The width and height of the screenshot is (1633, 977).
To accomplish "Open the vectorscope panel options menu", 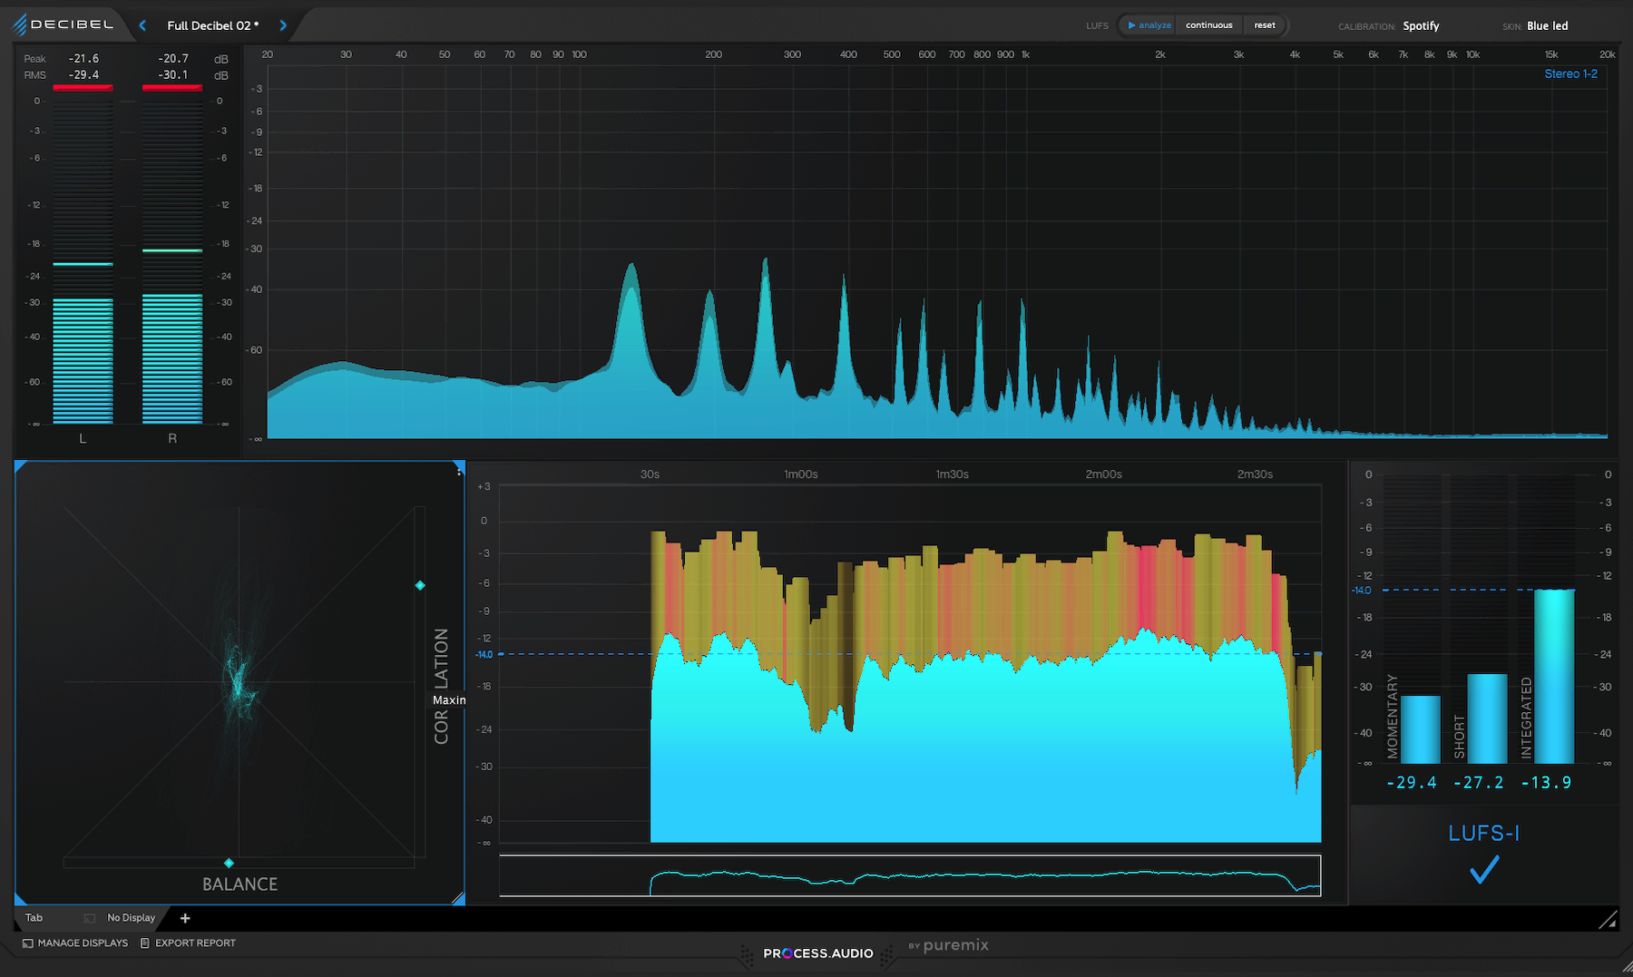I will [459, 470].
